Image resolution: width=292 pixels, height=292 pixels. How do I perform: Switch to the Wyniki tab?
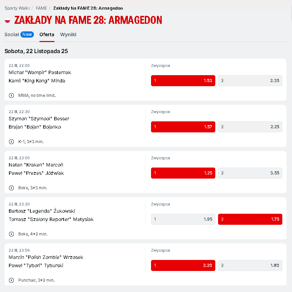tap(68, 34)
